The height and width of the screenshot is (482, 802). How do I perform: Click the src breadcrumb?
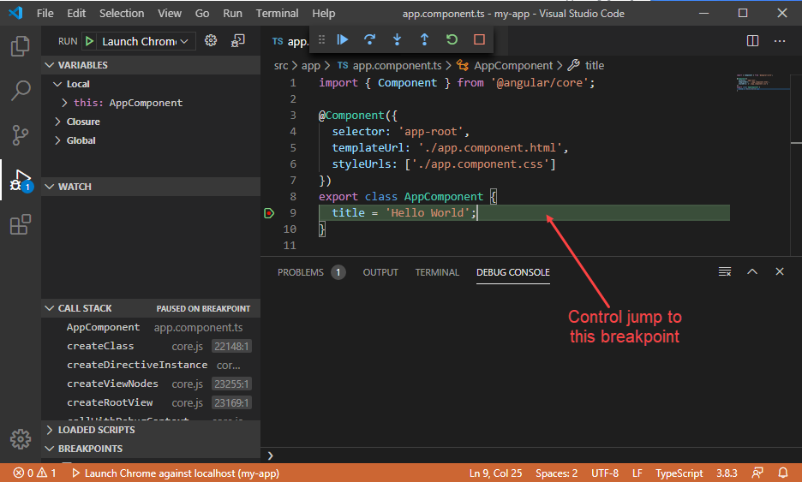point(281,65)
